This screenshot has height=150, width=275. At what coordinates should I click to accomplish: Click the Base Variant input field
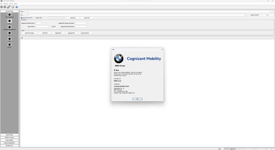[x=42, y=26]
